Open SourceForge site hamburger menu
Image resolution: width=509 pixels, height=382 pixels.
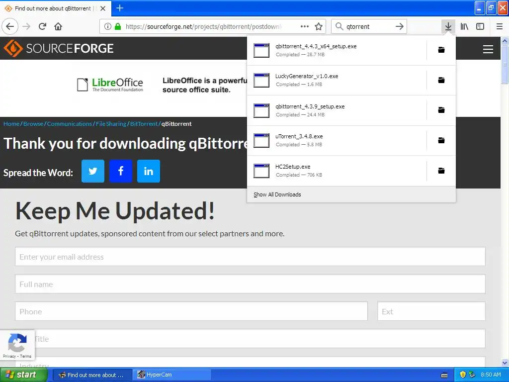point(488,49)
